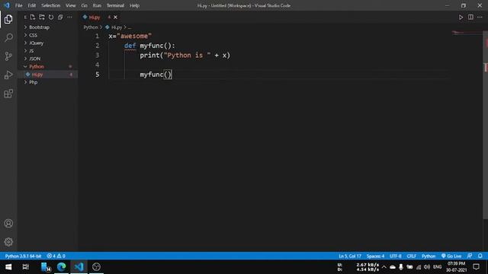Image resolution: width=488 pixels, height=274 pixels.
Task: Open the Accounts menu icon
Action: click(8, 223)
